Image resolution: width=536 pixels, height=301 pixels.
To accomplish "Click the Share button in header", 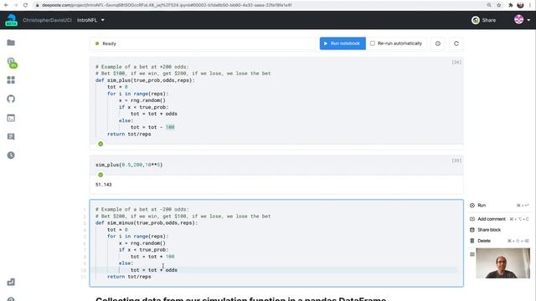I will pos(483,20).
